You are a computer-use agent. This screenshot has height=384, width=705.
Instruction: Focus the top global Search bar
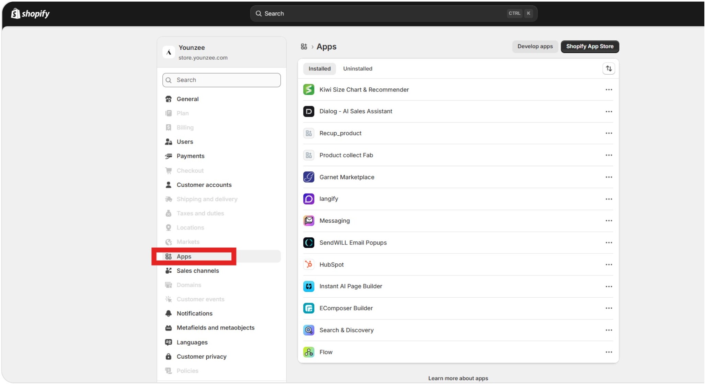[x=393, y=13]
